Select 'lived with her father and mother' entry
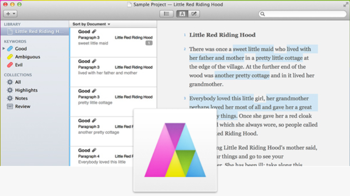 113,72
